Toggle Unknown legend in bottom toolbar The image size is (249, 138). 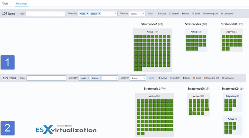pyautogui.click(x=228, y=78)
